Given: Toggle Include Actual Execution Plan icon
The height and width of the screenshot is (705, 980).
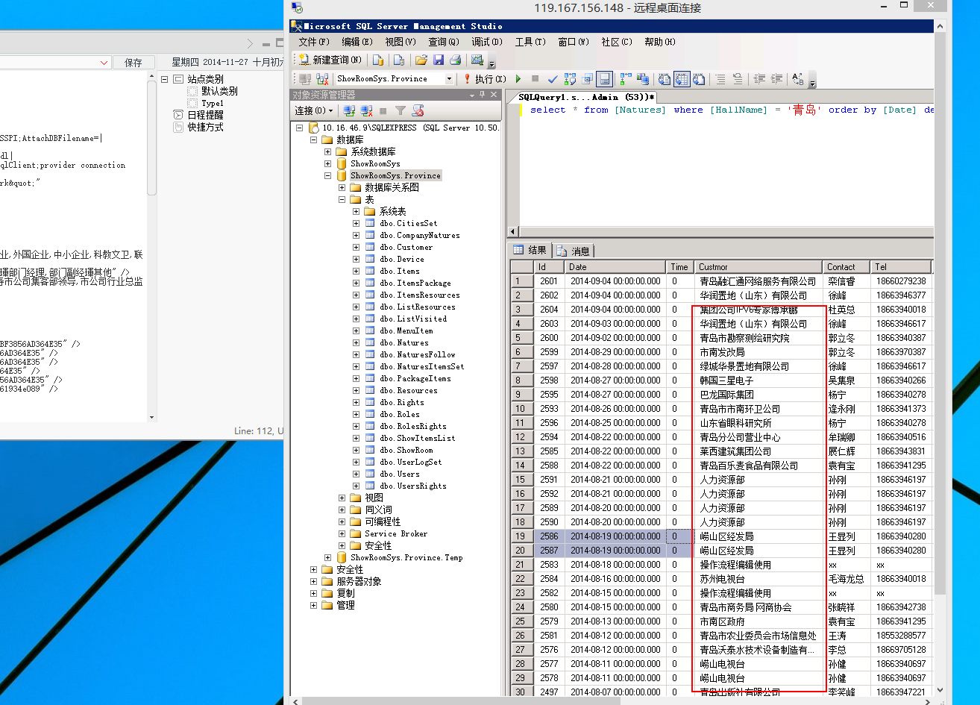Looking at the screenshot, I should pyautogui.click(x=625, y=79).
